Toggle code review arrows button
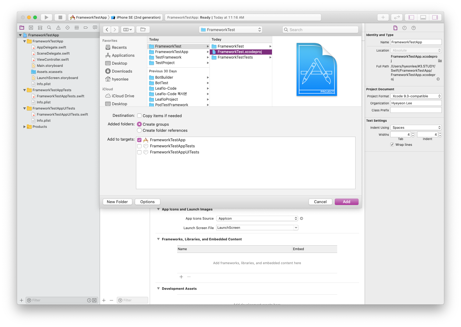461x327 pixels. point(397,17)
